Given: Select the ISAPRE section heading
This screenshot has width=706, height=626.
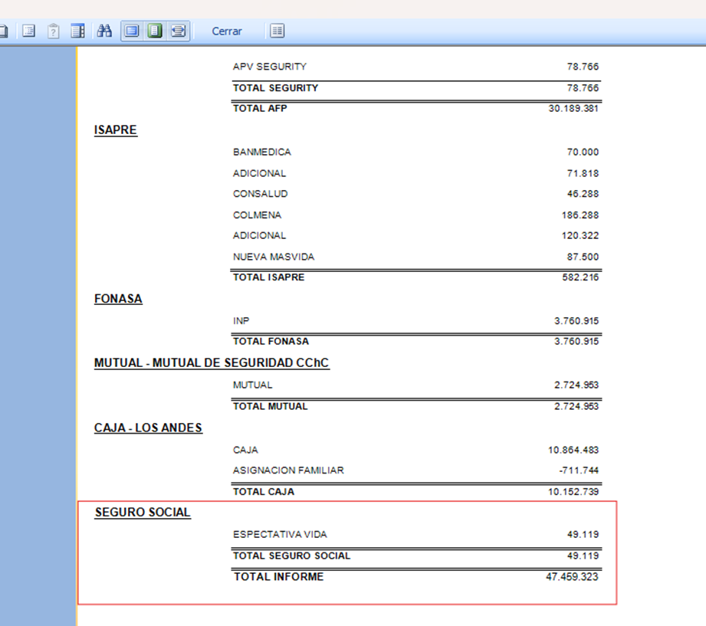Looking at the screenshot, I should [x=116, y=130].
